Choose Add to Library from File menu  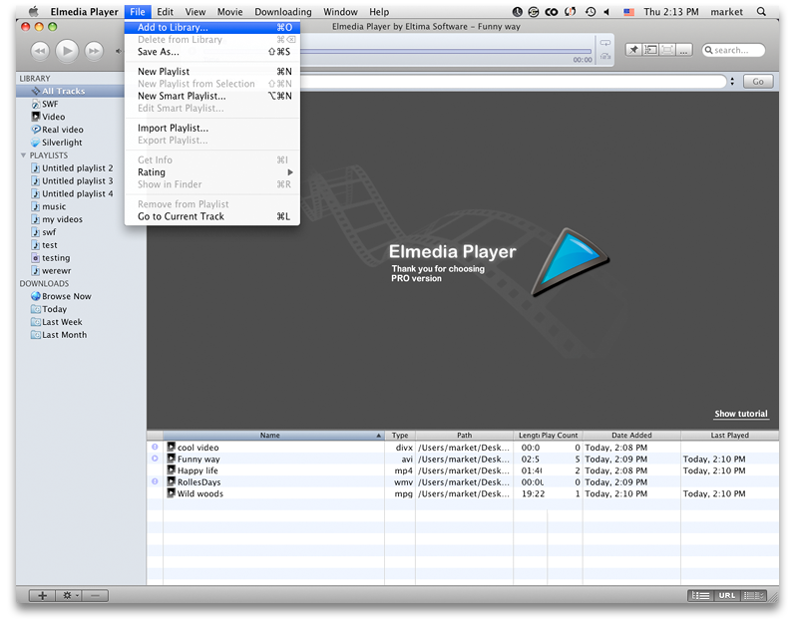[x=211, y=28]
